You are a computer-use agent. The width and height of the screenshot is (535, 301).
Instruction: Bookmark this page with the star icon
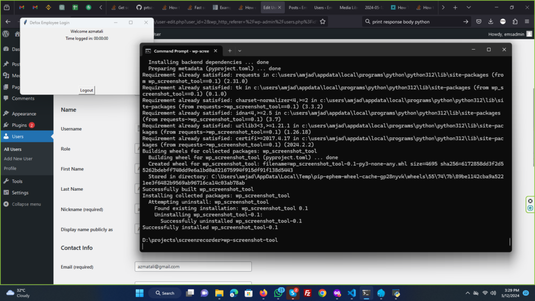click(x=323, y=22)
